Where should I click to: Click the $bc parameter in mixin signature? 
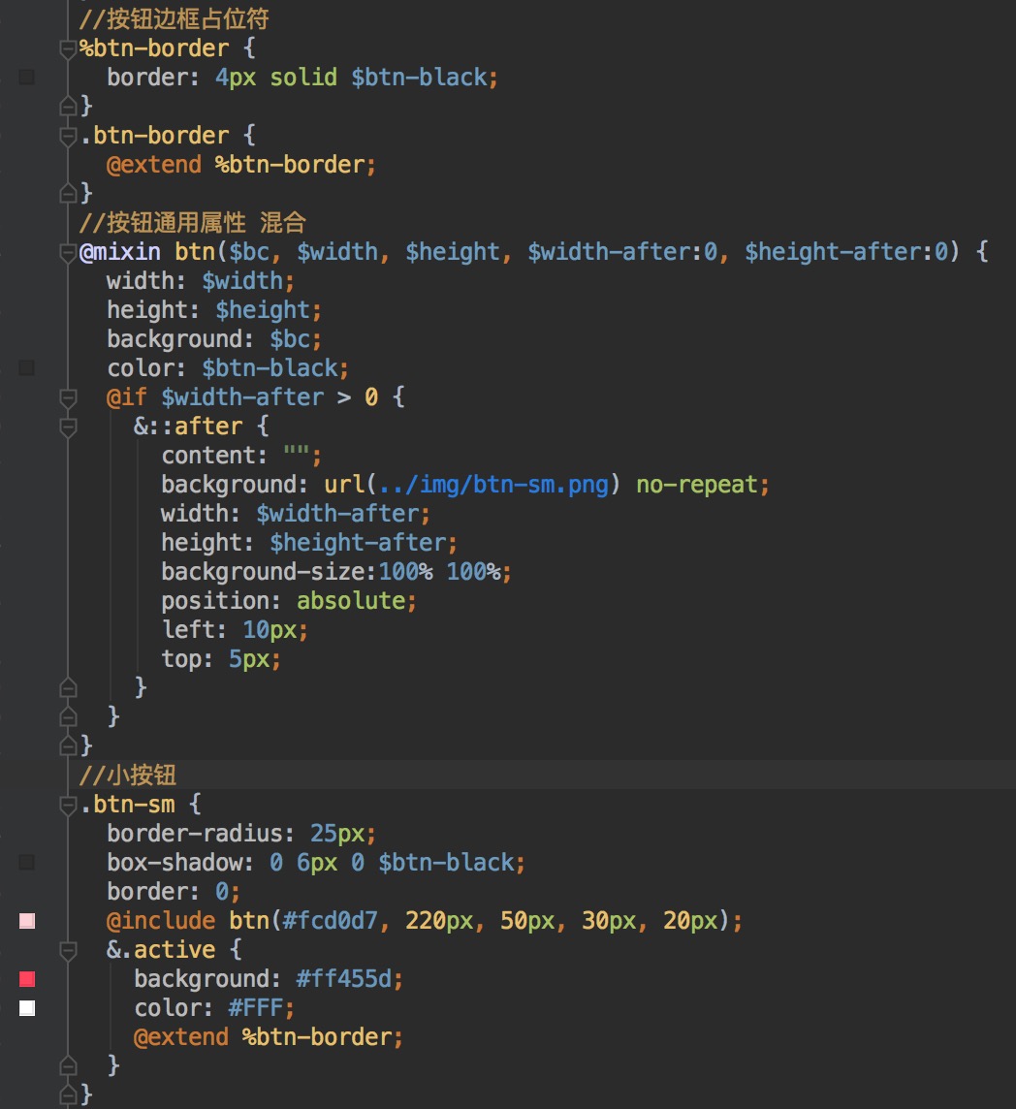click(x=249, y=252)
